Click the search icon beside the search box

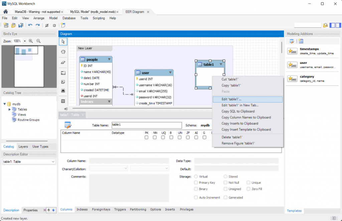[325, 25]
